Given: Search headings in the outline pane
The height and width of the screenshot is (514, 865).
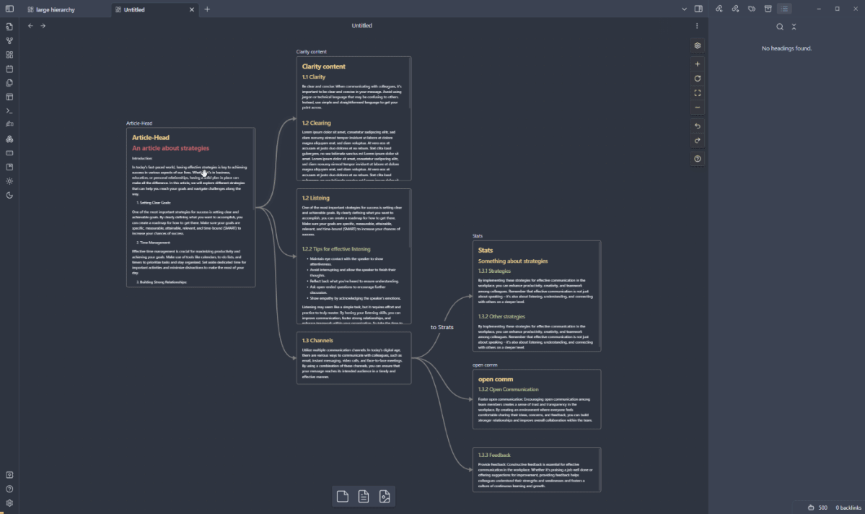Looking at the screenshot, I should (x=779, y=27).
